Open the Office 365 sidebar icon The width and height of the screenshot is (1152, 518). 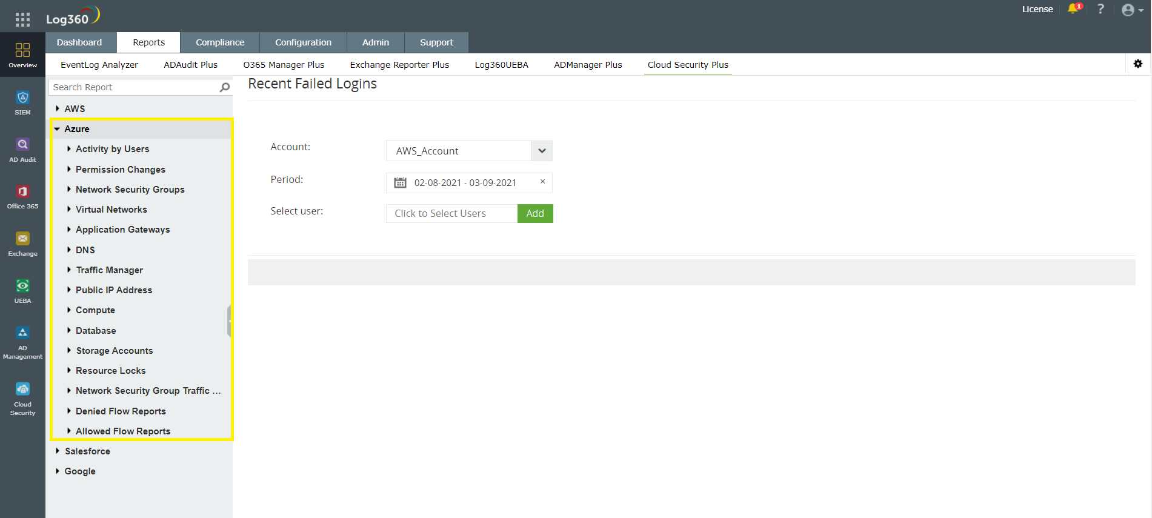[22, 197]
